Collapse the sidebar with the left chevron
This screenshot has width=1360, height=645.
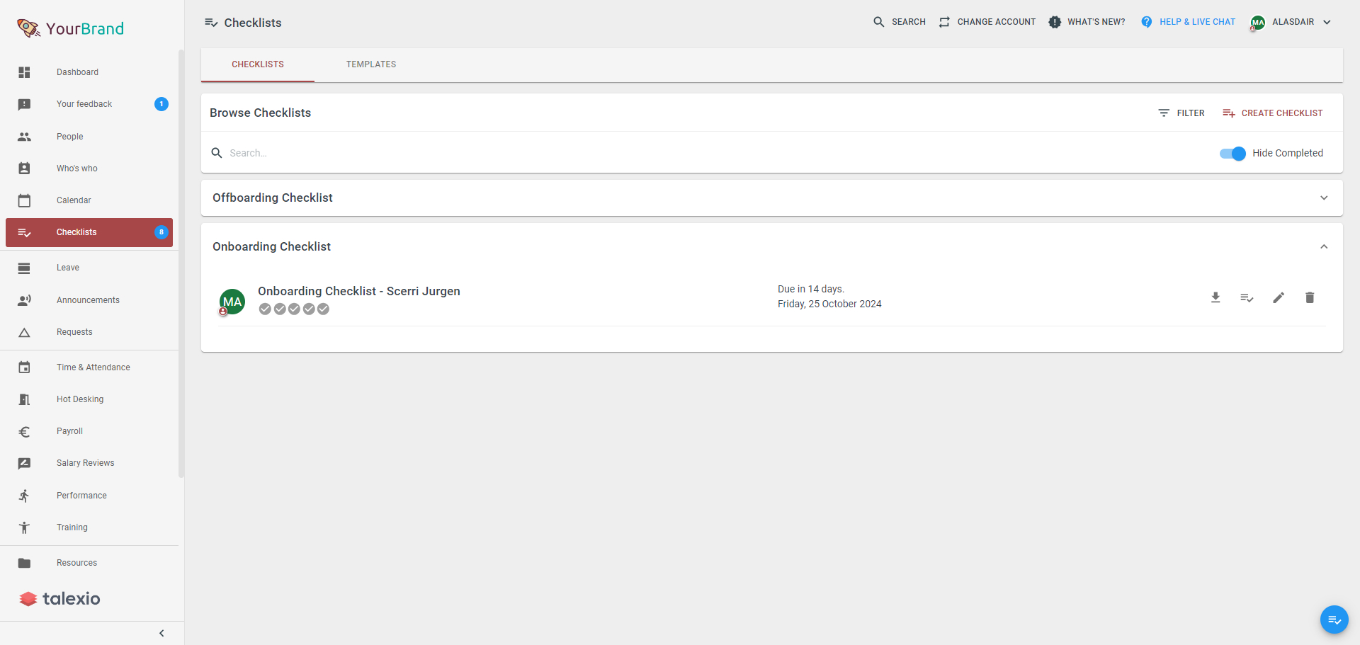(x=161, y=633)
